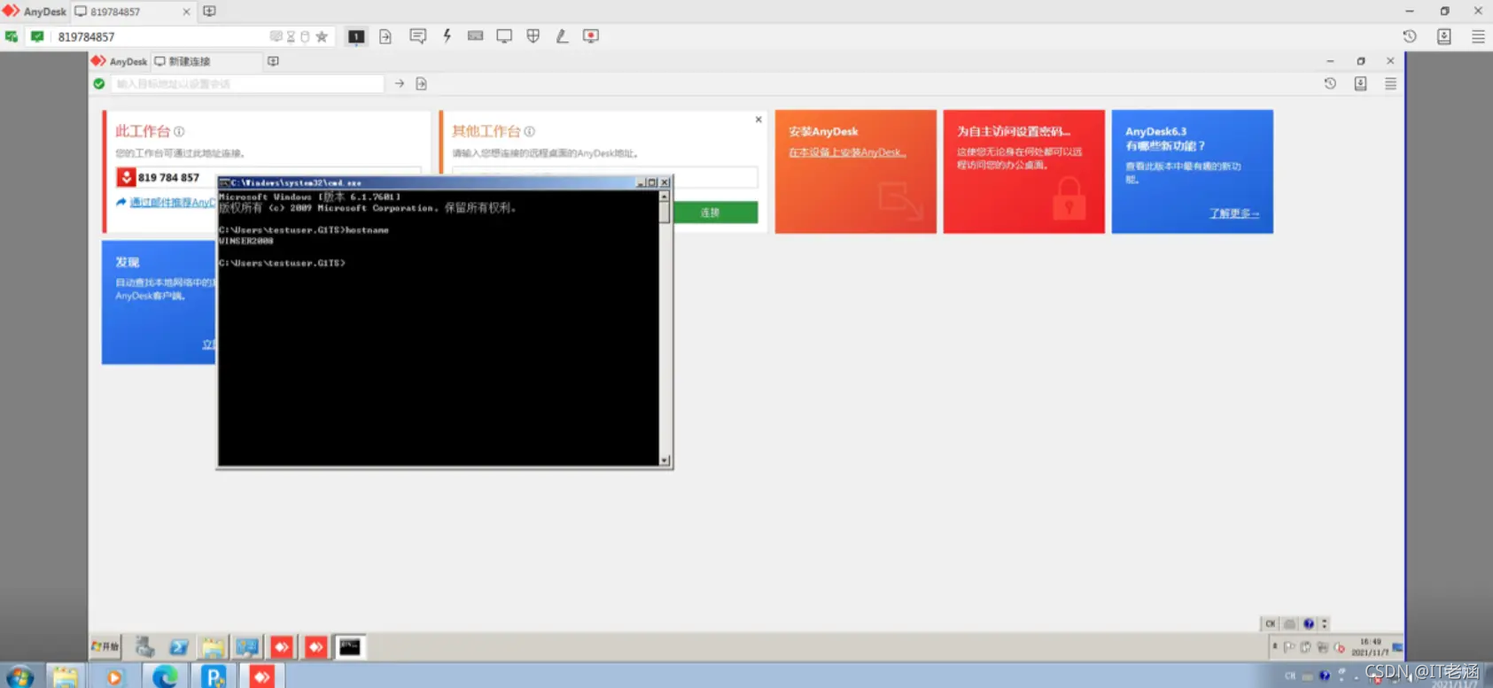Click the AnyDesk logo tab in outer window
Viewport: 1493px width, 688px height.
(x=35, y=12)
